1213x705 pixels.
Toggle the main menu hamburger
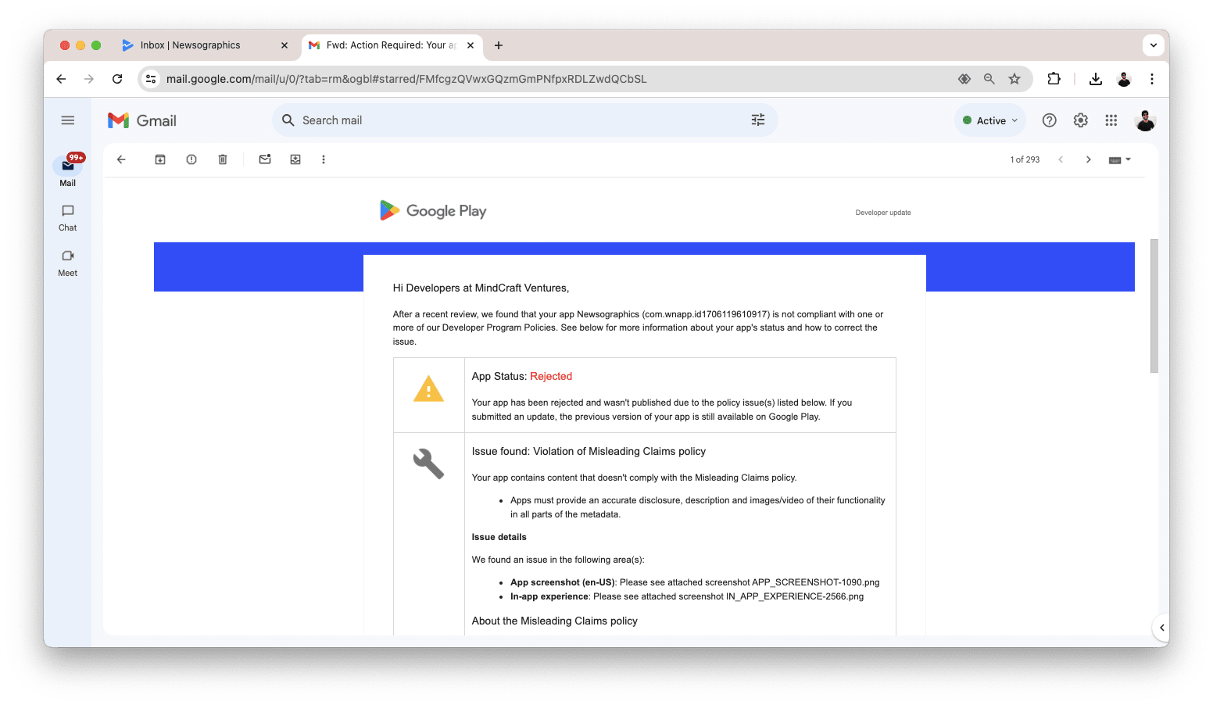pyautogui.click(x=68, y=120)
